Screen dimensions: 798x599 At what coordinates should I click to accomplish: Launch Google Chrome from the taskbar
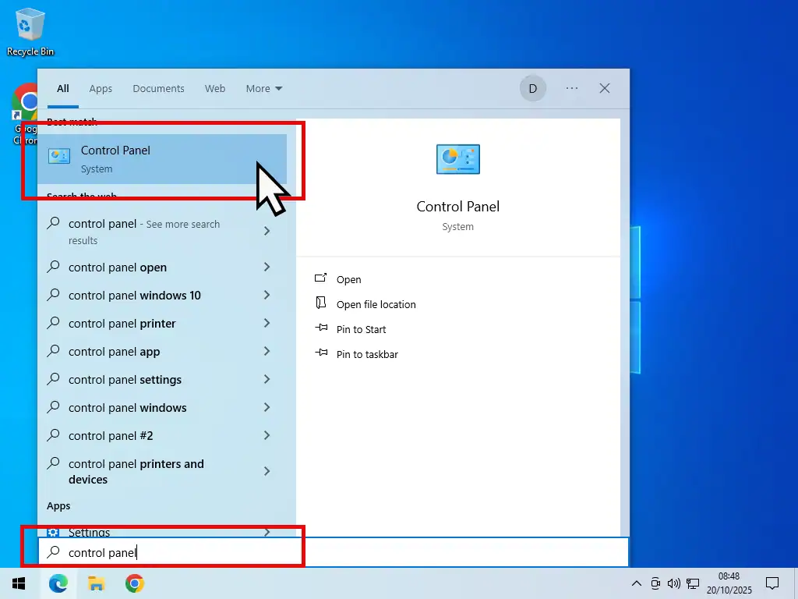coord(134,583)
